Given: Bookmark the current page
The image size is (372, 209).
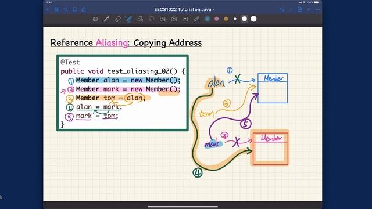Looking at the screenshot, I should pos(75,9).
